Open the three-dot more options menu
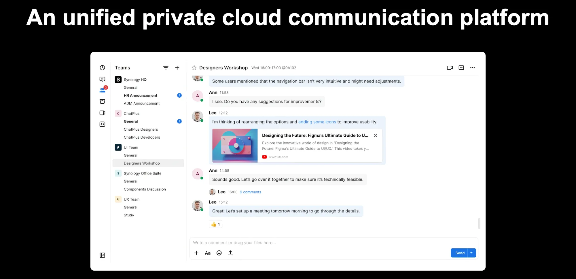The height and width of the screenshot is (279, 576). click(x=472, y=68)
